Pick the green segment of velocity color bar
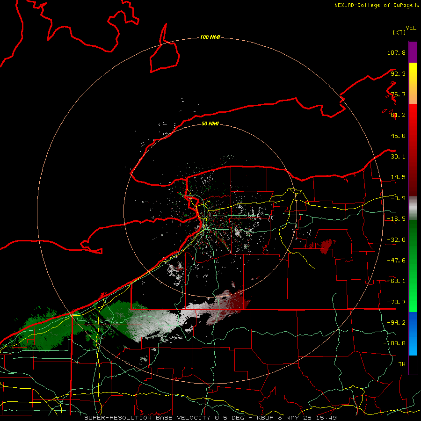 point(413,266)
